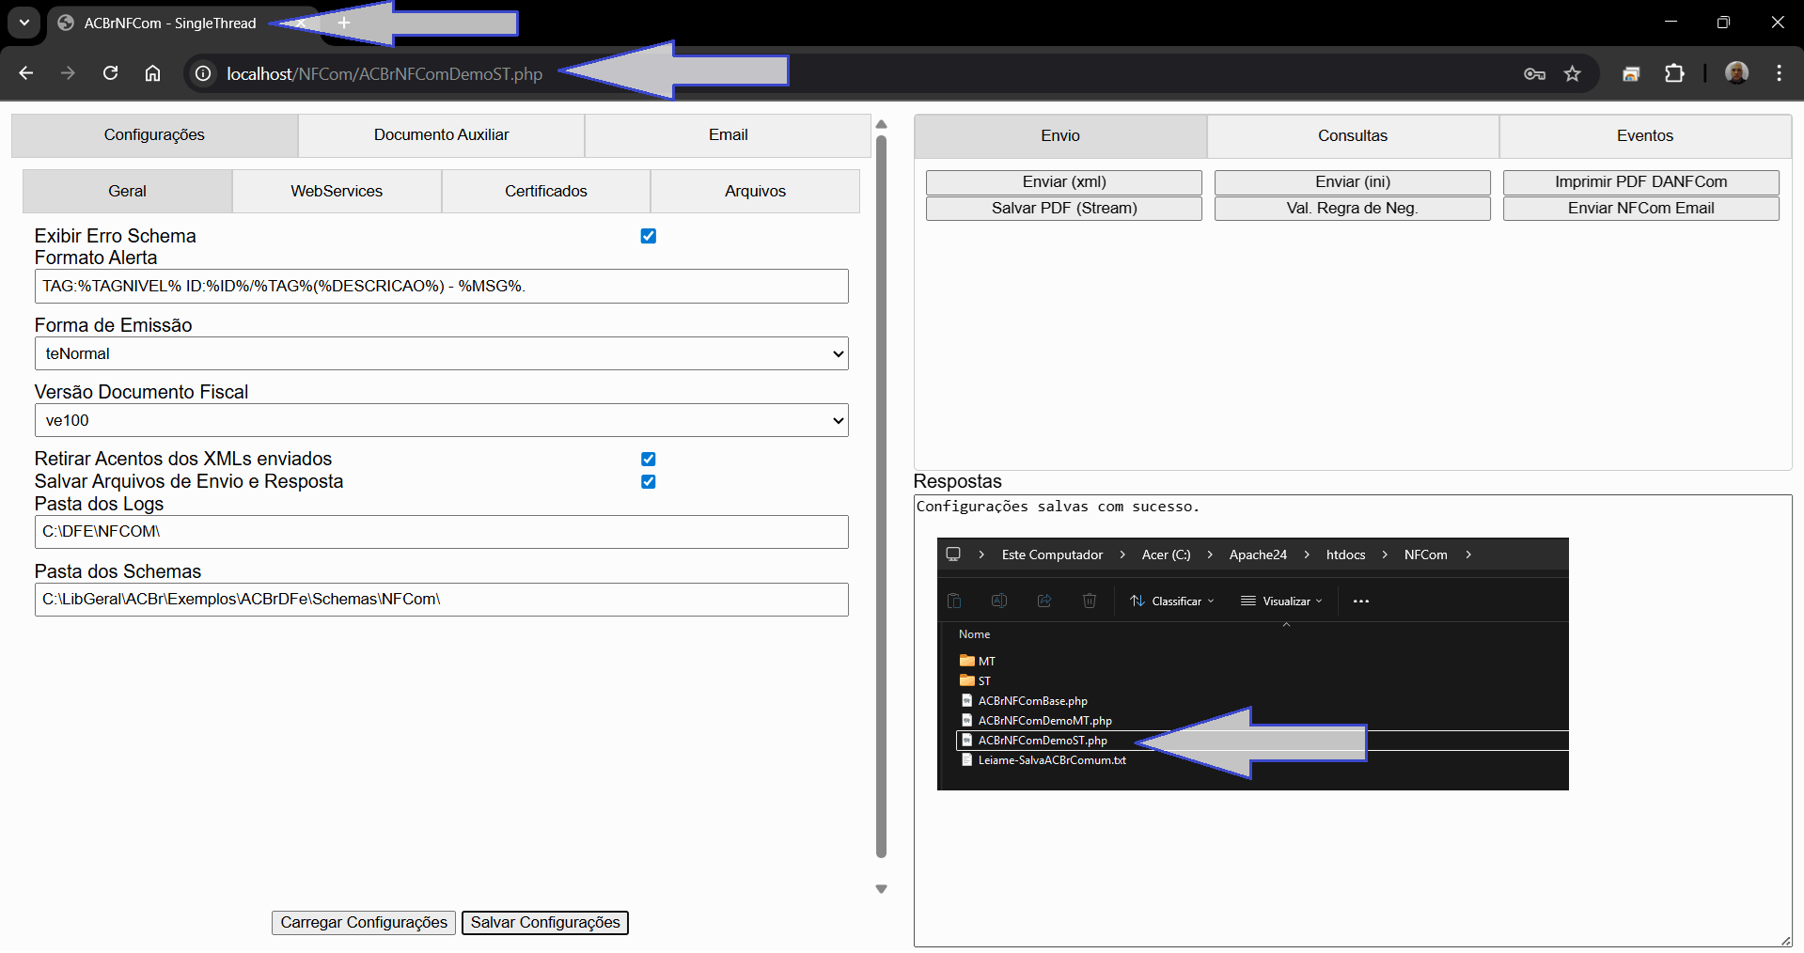Open the Email tab
1804x953 pixels.
pos(728,135)
